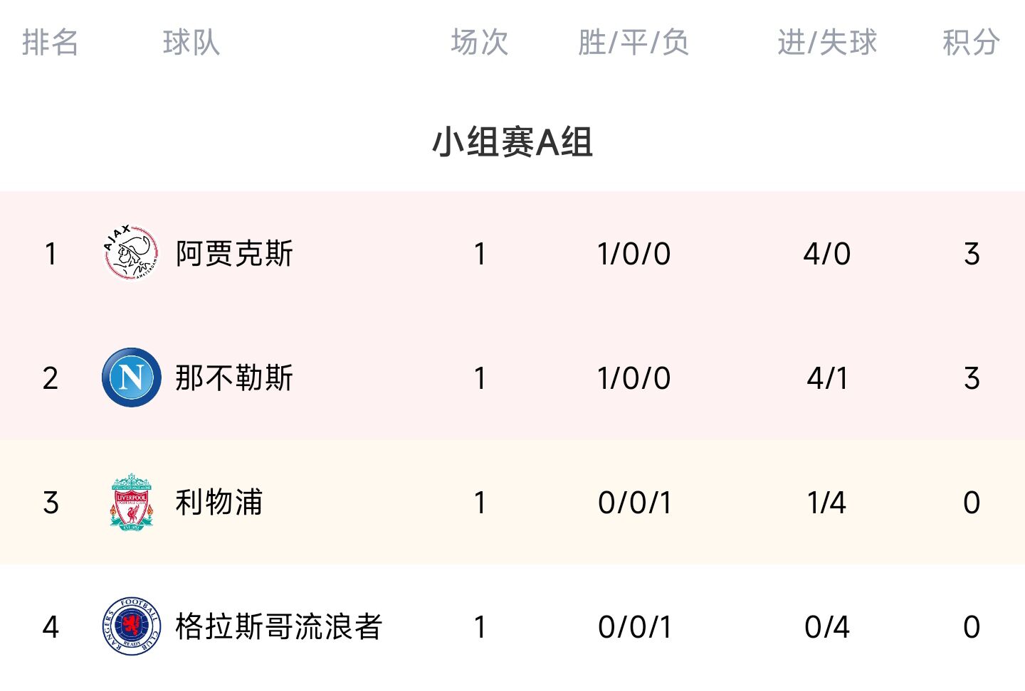Select Ajax's 1/0/0 win record
This screenshot has width=1025, height=691.
tap(634, 254)
